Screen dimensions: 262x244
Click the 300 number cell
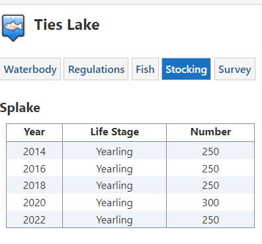pyautogui.click(x=210, y=202)
